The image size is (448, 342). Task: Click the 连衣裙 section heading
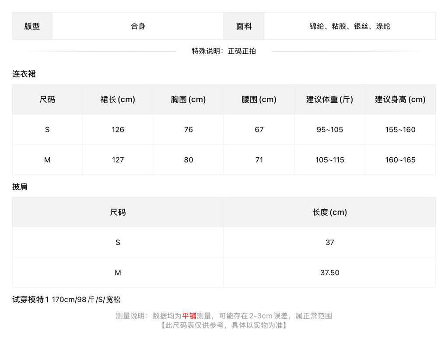click(x=24, y=74)
